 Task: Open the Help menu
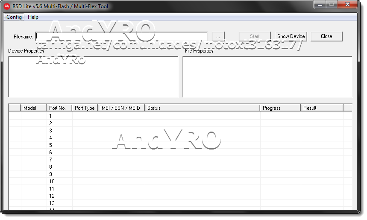pyautogui.click(x=33, y=17)
